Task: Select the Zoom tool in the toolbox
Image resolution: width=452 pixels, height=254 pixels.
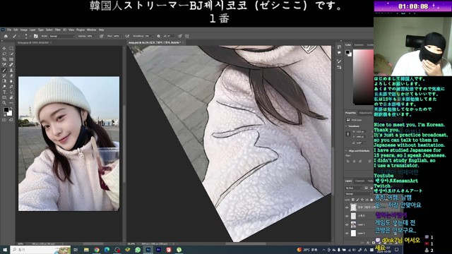Action: click(4, 103)
